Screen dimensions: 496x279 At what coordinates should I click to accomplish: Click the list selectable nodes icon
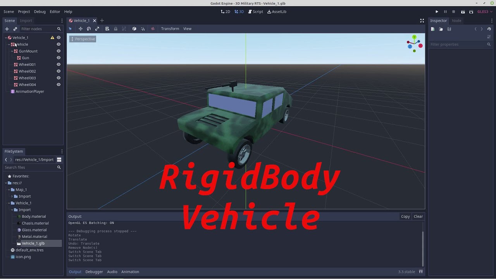[x=107, y=29]
